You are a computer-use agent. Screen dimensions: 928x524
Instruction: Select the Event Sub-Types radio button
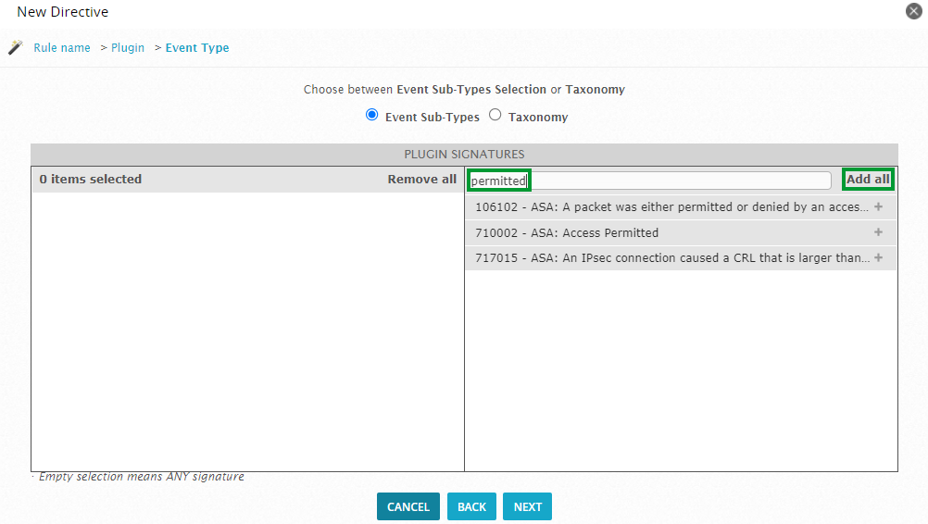[x=371, y=115]
